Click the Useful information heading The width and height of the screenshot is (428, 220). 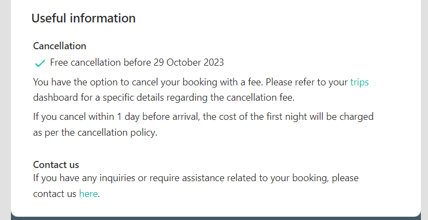point(84,18)
